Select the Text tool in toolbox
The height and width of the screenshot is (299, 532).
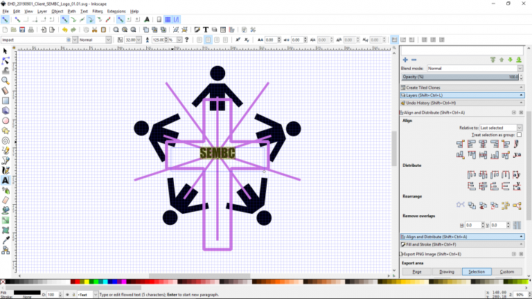[5, 181]
